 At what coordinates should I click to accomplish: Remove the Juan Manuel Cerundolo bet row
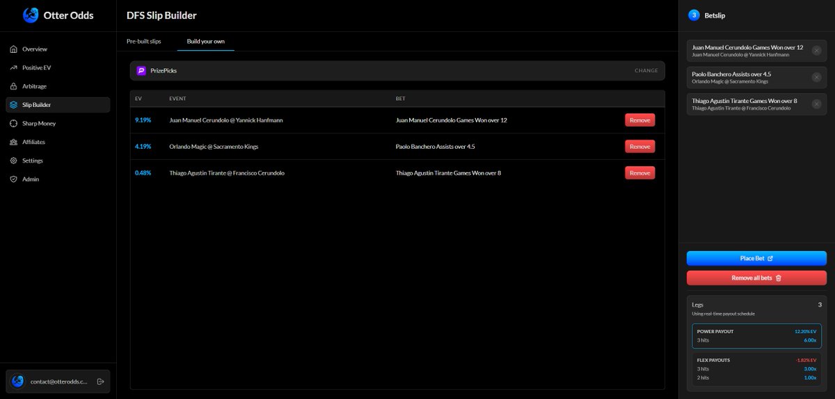coord(639,120)
